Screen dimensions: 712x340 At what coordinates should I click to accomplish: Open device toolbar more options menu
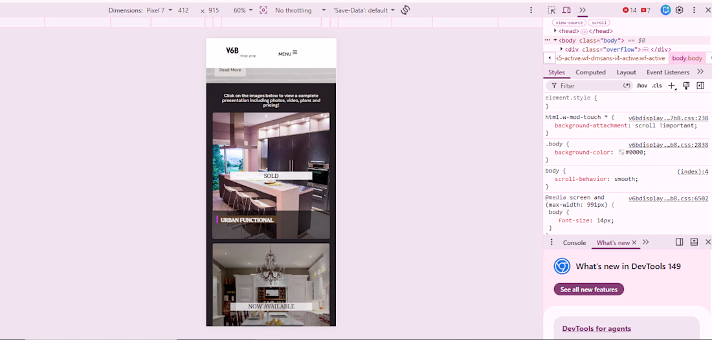pos(531,10)
